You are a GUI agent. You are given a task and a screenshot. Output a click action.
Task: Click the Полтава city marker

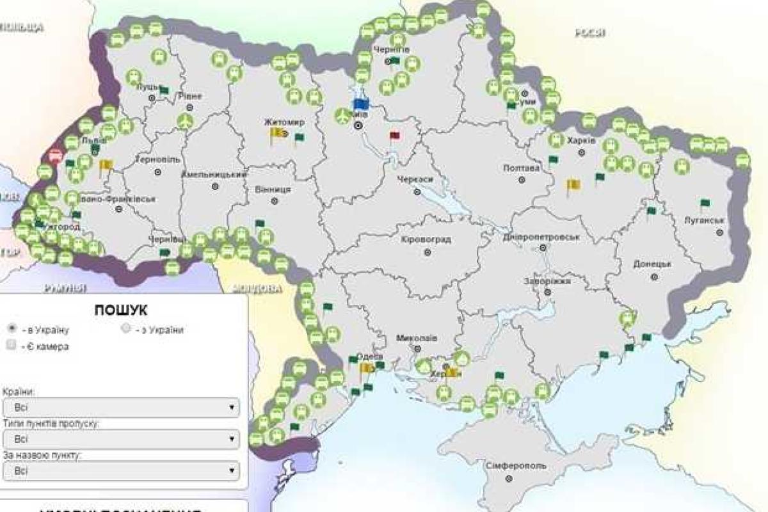[522, 180]
